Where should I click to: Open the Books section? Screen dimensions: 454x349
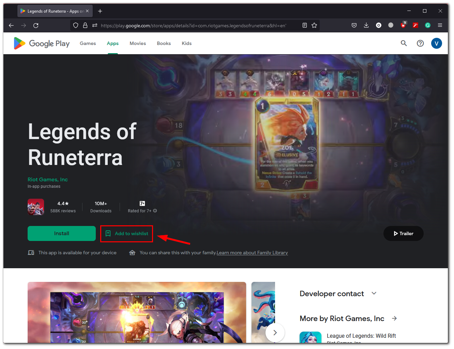[164, 43]
